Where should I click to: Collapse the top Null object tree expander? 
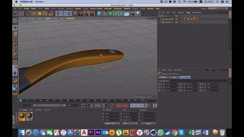click(159, 16)
